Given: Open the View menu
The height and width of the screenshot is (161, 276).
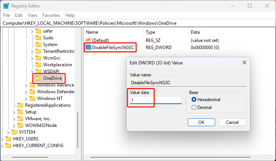Looking at the screenshot, I should click(32, 15).
